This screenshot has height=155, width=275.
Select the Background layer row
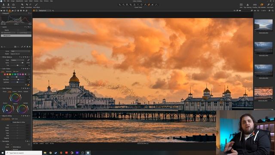(16, 36)
